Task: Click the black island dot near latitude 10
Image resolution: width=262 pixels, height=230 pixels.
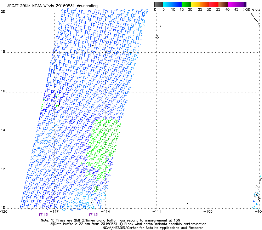Action: point(188,203)
